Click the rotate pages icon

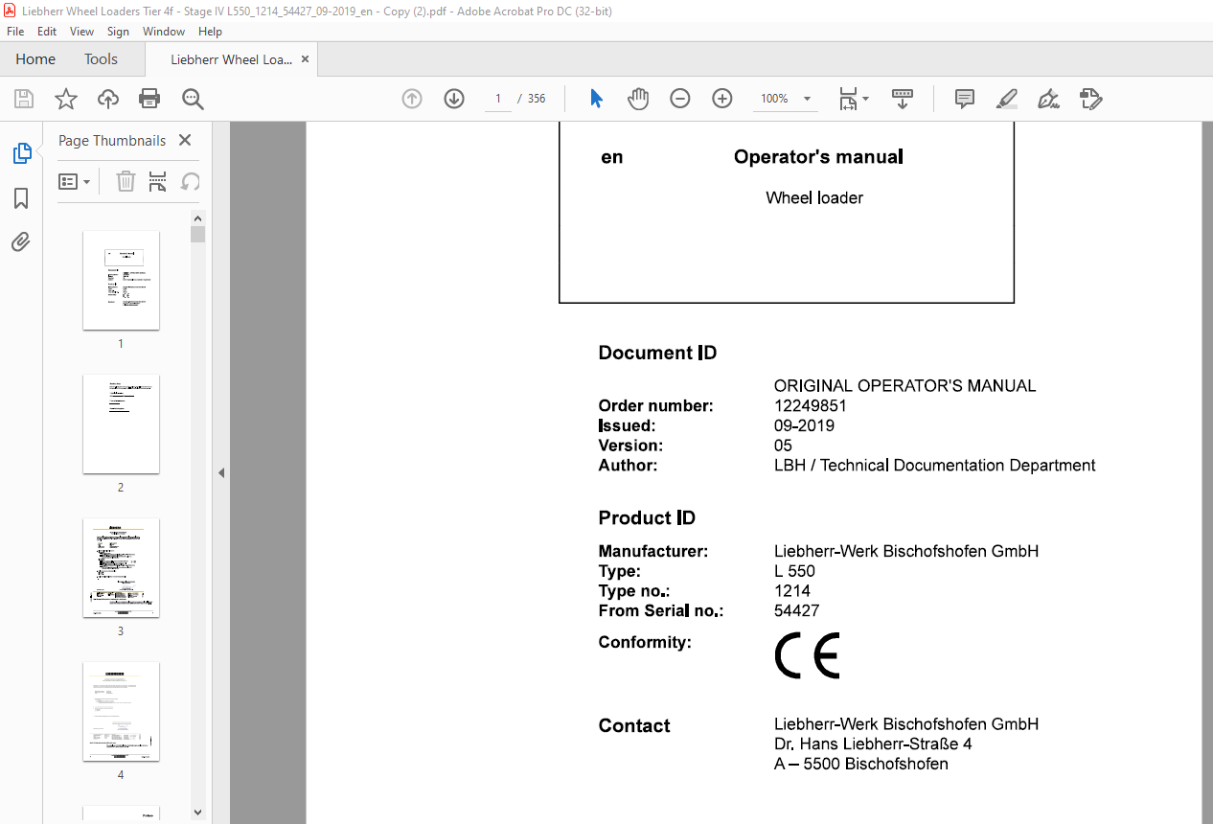191,181
